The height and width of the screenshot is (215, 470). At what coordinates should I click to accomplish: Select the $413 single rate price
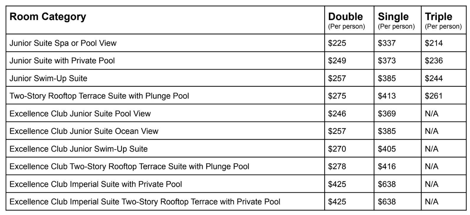pos(387,96)
